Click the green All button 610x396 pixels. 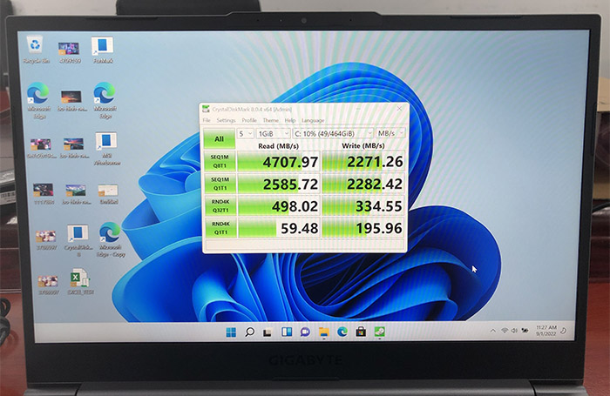click(x=219, y=138)
